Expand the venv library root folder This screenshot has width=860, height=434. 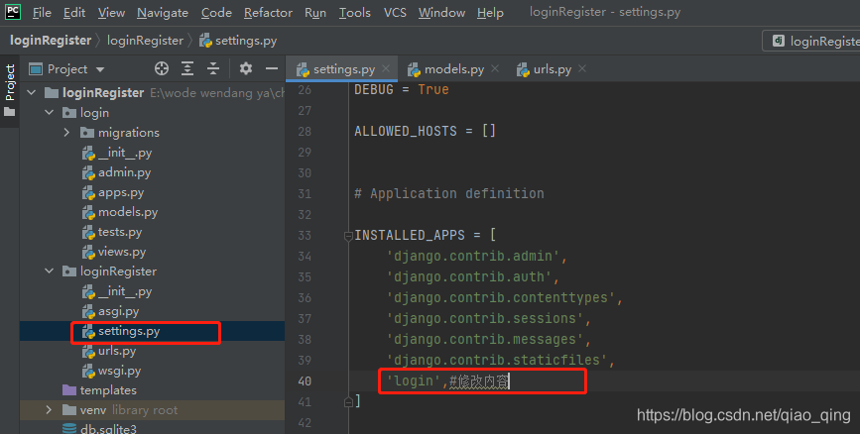pos(50,410)
